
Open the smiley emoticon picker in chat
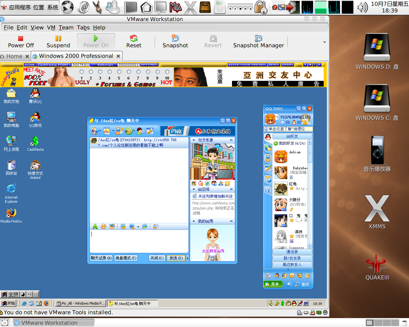(104, 226)
